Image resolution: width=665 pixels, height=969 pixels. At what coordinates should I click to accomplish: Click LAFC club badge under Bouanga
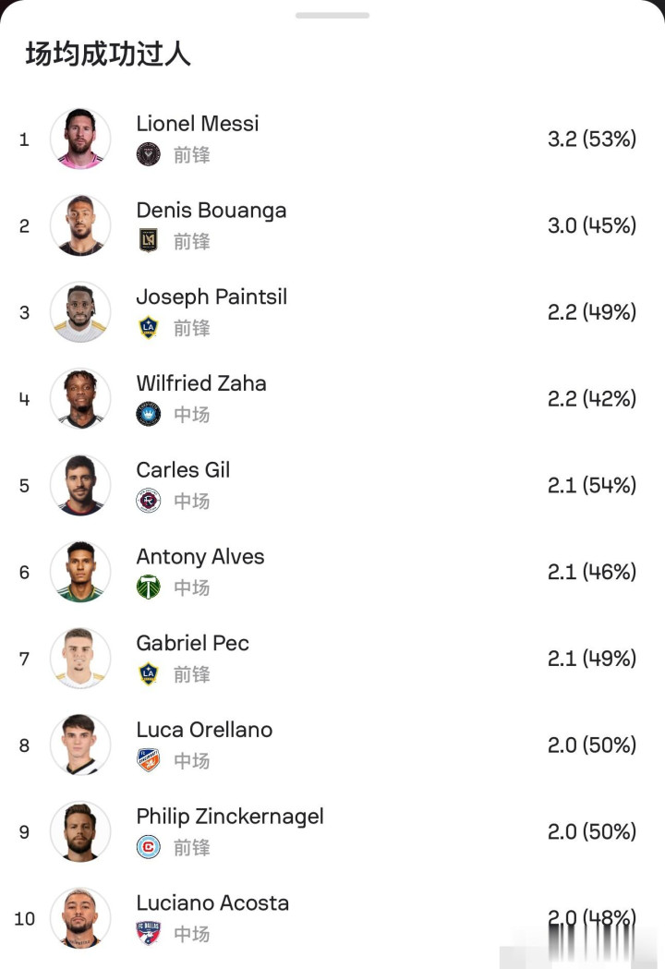pyautogui.click(x=148, y=241)
